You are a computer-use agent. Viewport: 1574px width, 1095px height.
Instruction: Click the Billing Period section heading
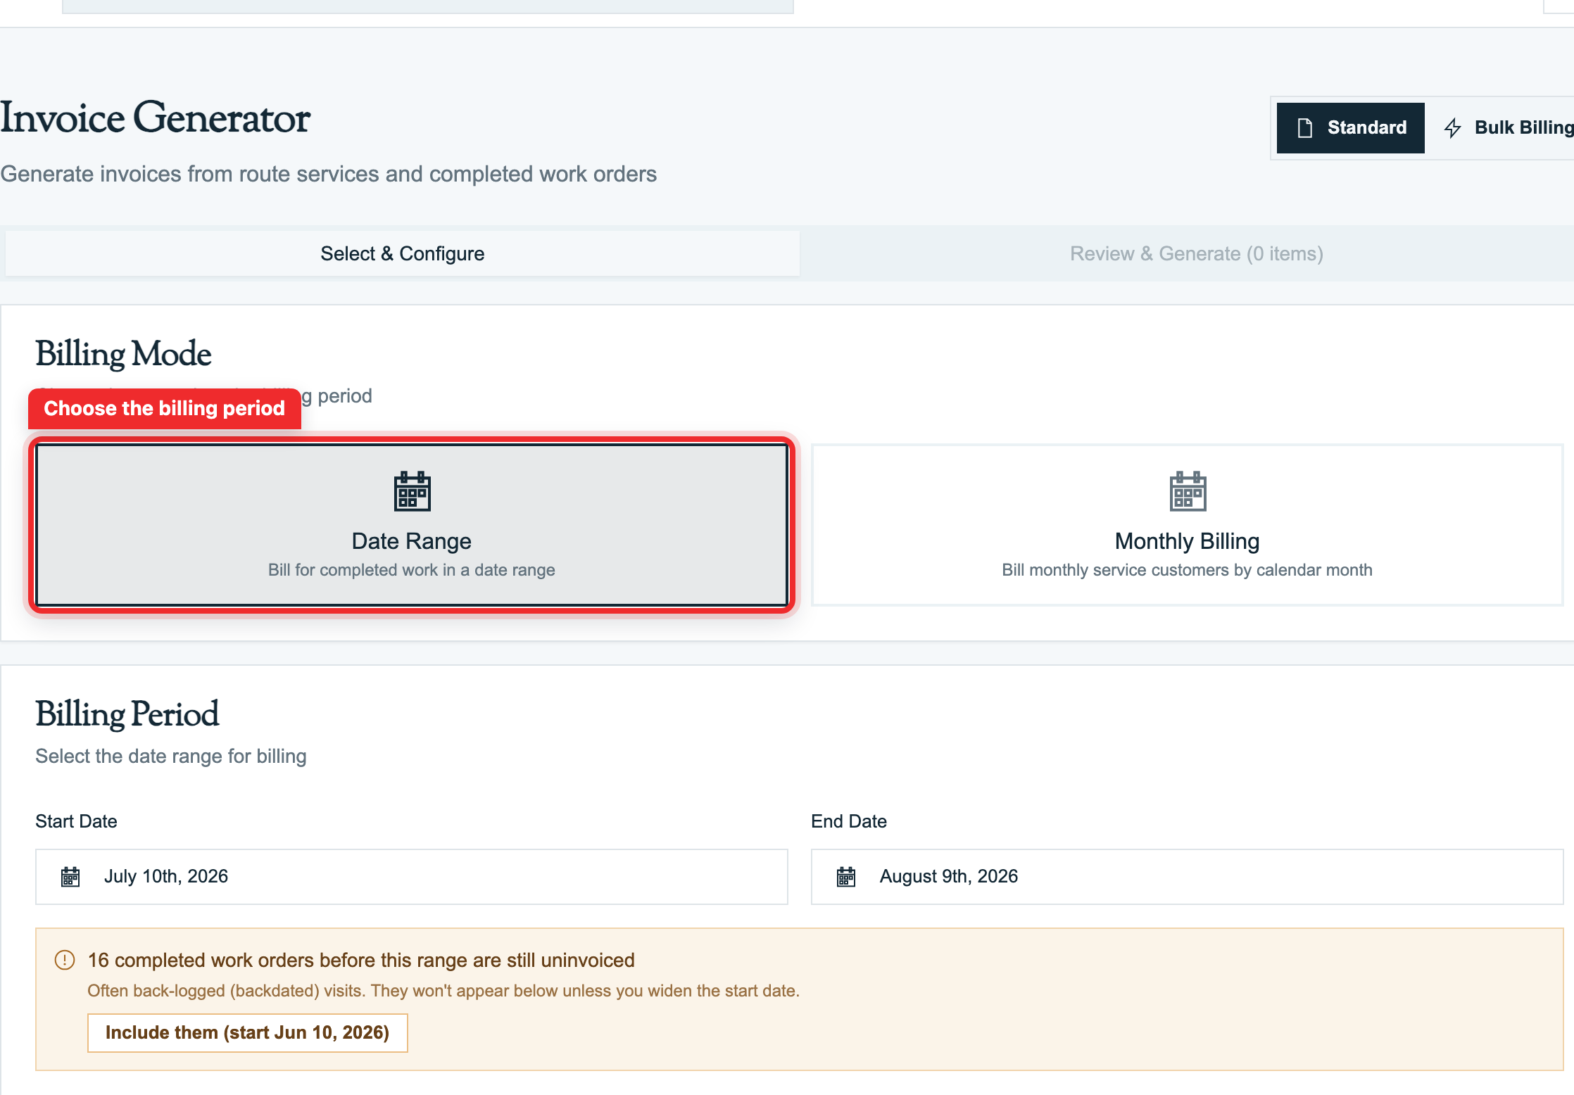[x=127, y=714]
